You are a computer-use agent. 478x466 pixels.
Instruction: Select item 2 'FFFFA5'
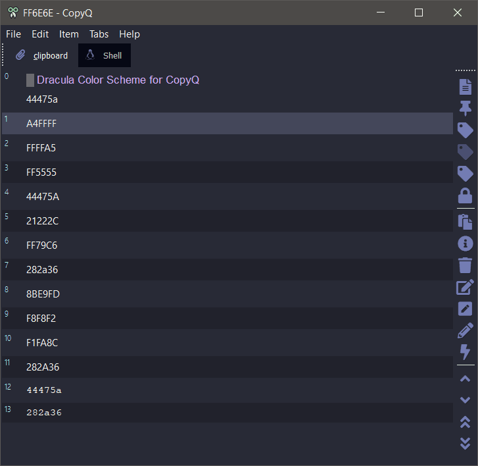(x=227, y=147)
